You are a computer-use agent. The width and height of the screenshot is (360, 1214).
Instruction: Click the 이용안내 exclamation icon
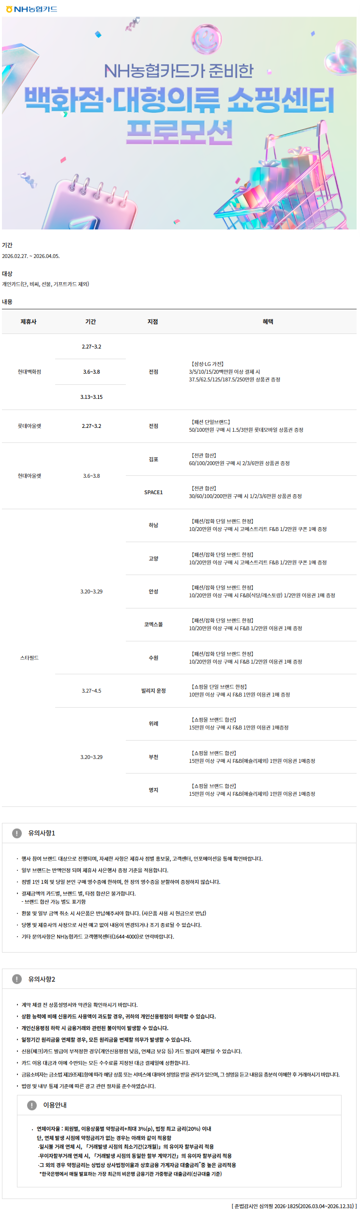click(32, 1105)
